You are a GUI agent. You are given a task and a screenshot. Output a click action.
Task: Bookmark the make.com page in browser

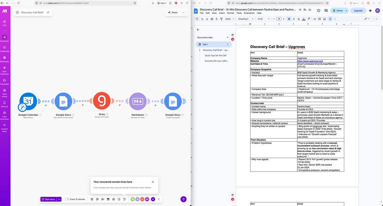(135, 3)
